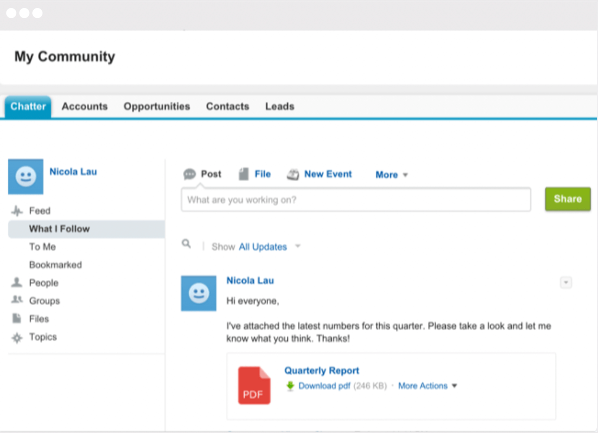Expand More Actions for Quarterly Report

[427, 386]
